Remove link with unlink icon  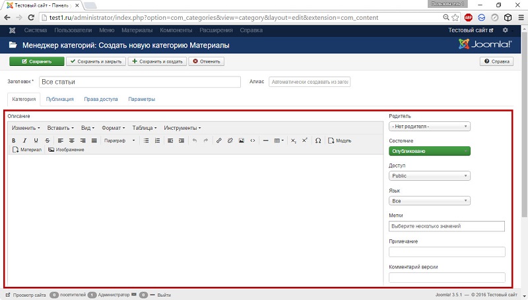tap(230, 140)
